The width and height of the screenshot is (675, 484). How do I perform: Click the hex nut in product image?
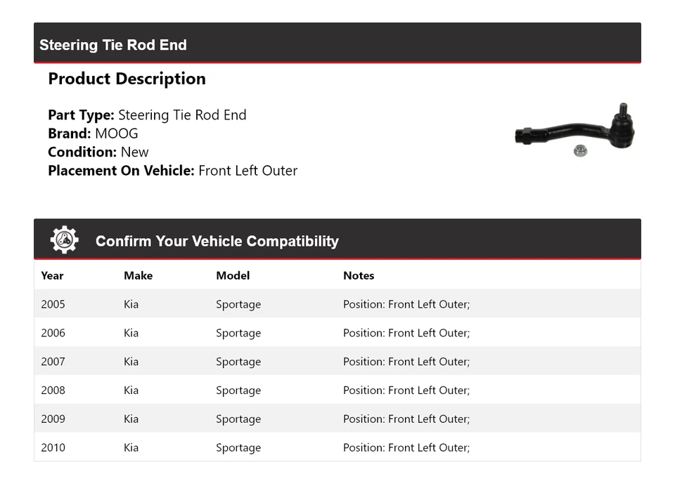click(x=580, y=150)
